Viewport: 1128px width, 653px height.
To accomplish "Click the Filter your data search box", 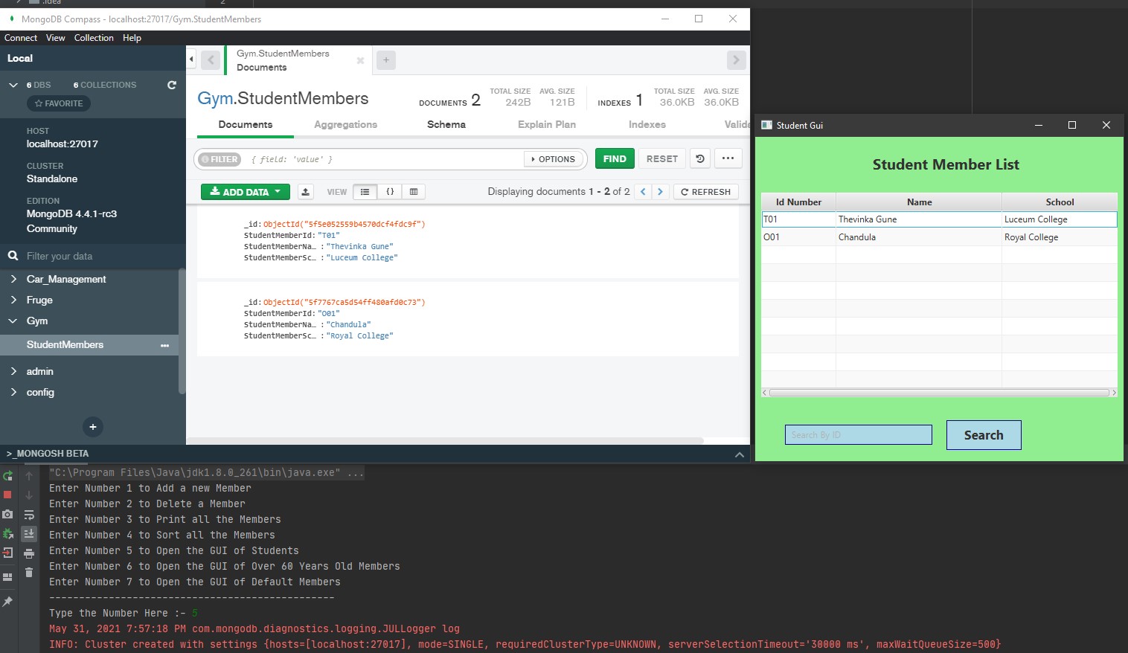I will click(x=93, y=256).
